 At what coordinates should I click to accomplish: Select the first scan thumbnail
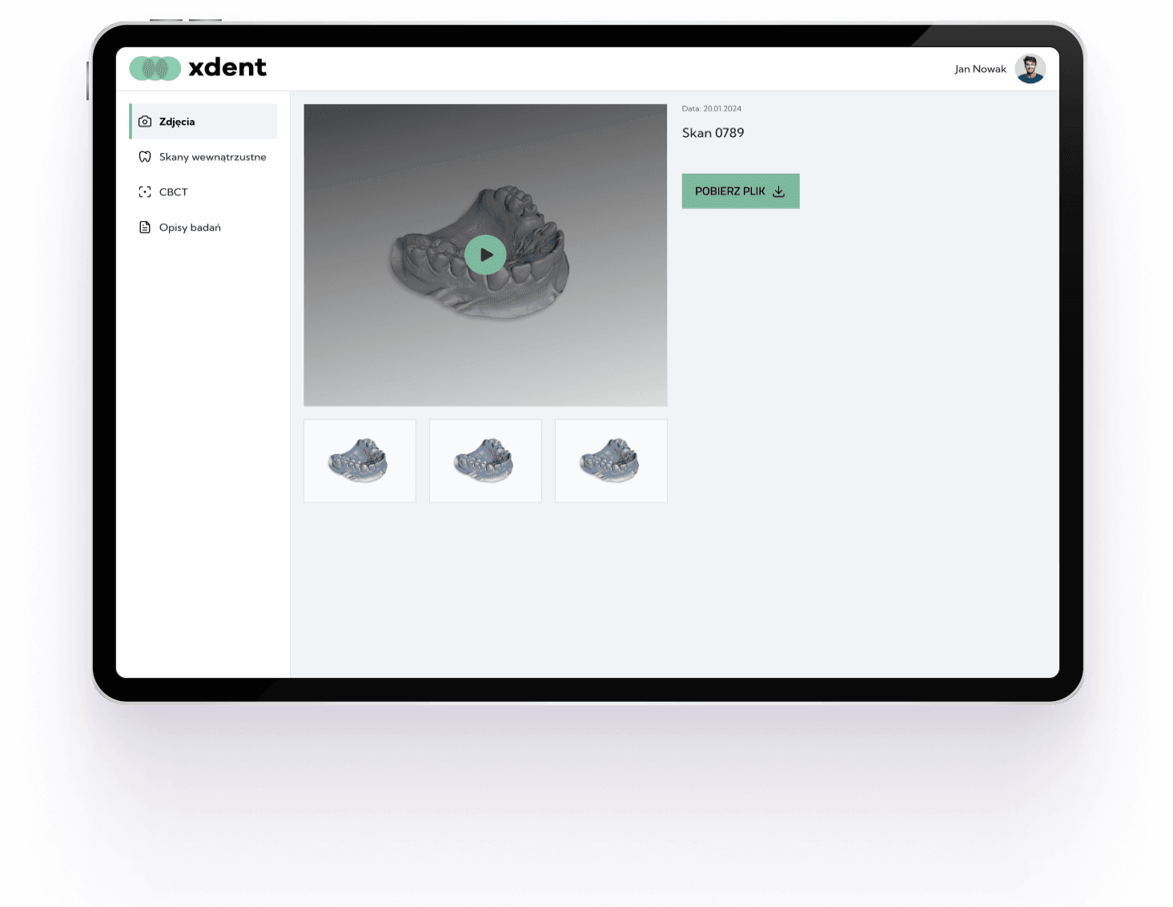[360, 461]
